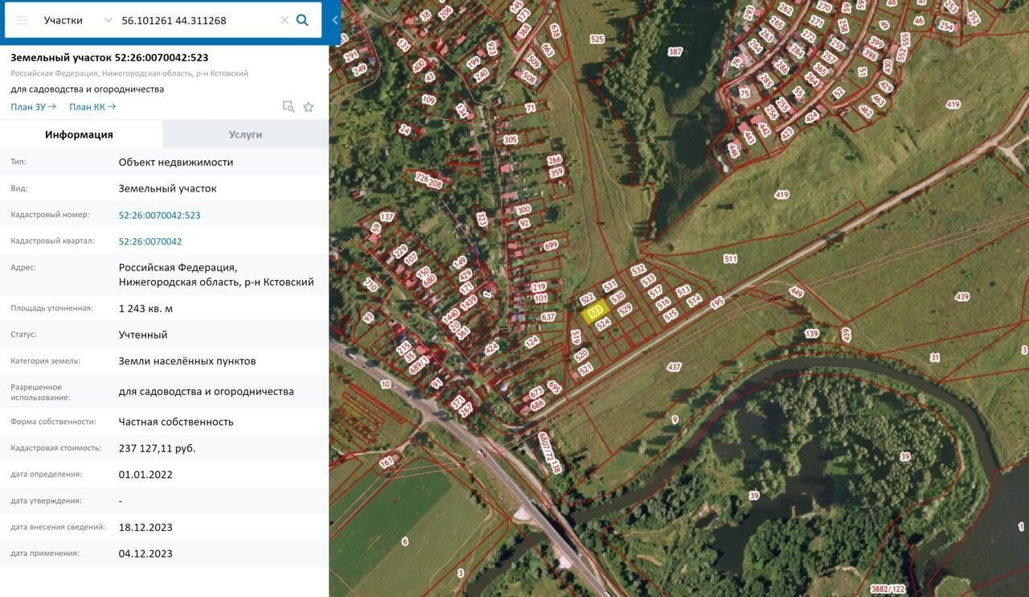The height and width of the screenshot is (597, 1029).
Task: Switch to the Услуги tab
Action: pos(245,134)
